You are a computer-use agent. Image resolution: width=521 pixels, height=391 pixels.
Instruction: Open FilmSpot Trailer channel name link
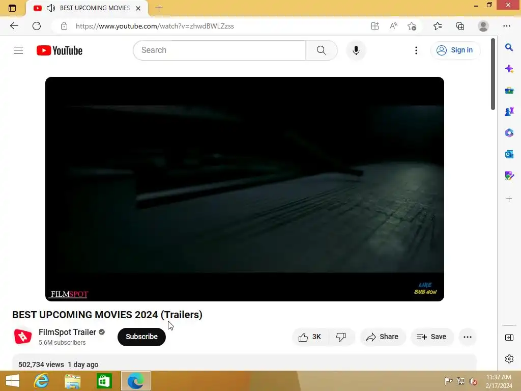point(67,332)
